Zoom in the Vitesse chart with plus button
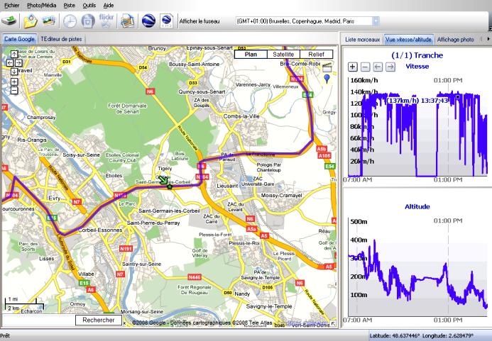Viewport: 492px width, 341px height. pyautogui.click(x=353, y=67)
